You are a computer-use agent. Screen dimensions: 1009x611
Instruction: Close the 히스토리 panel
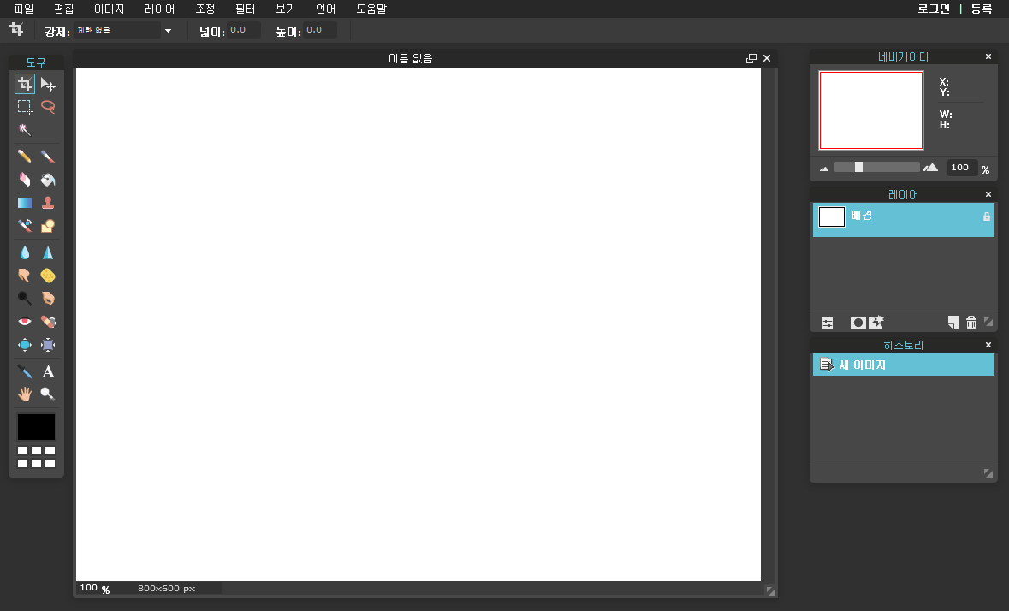point(988,346)
